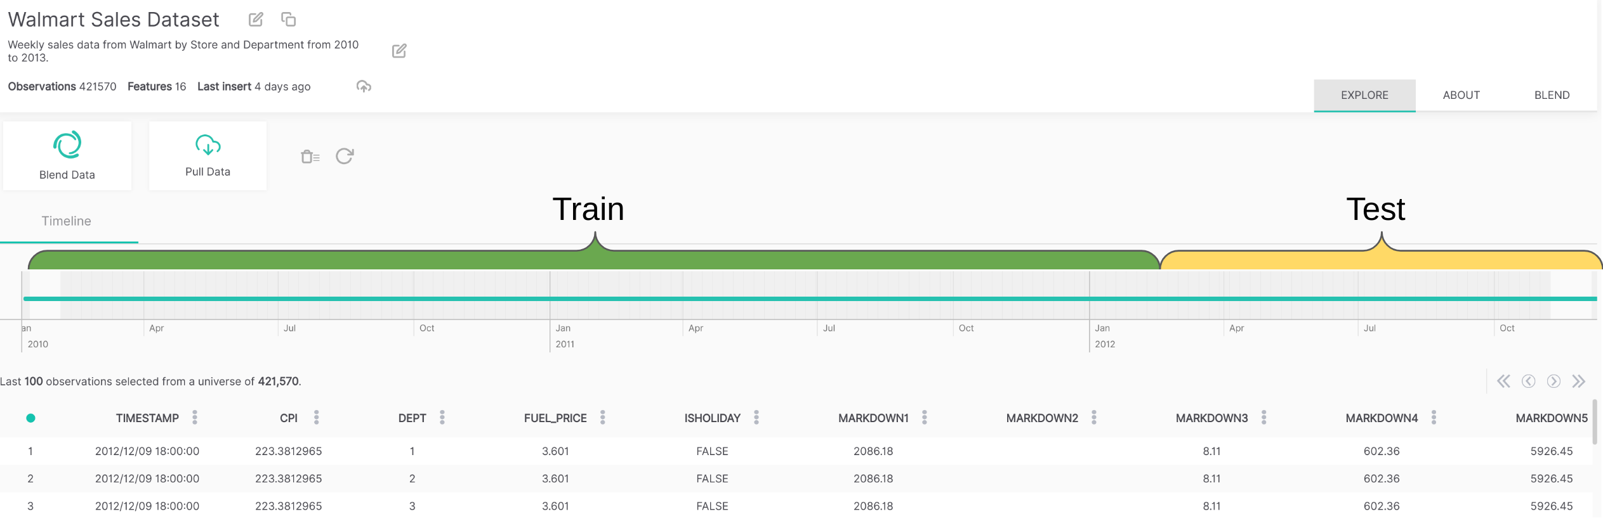
Task: Open FUEL_PRICE column options menu
Action: (x=603, y=417)
